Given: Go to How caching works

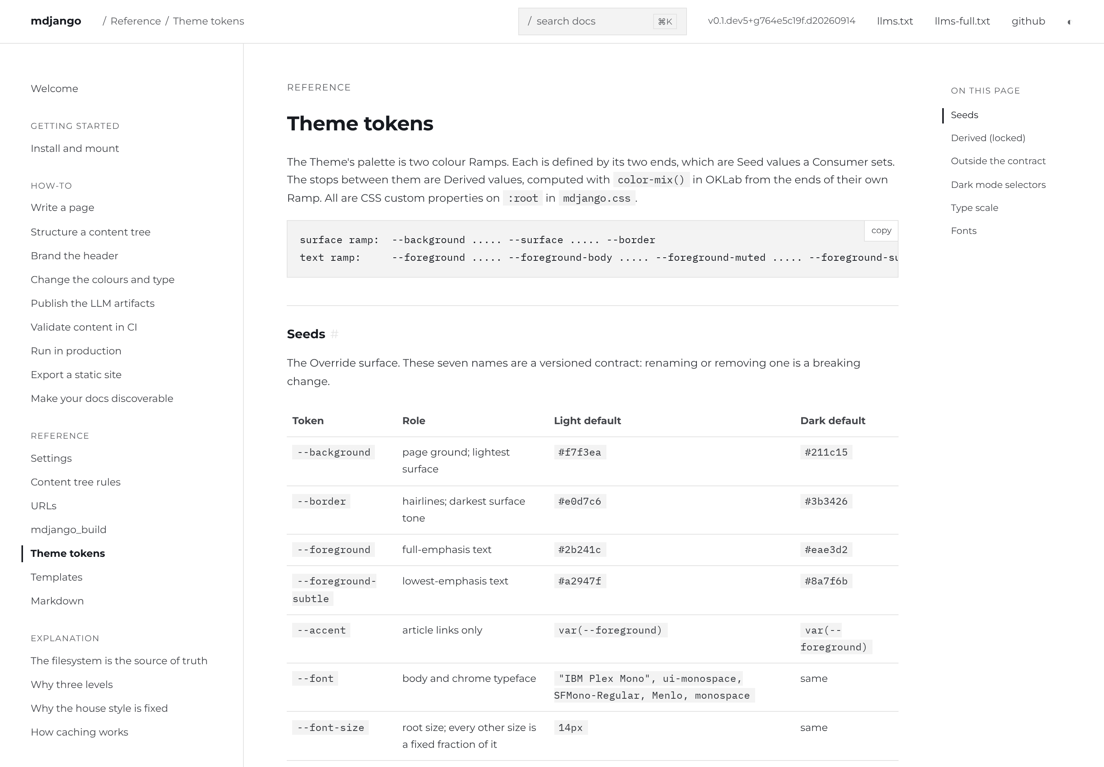Looking at the screenshot, I should (79, 732).
